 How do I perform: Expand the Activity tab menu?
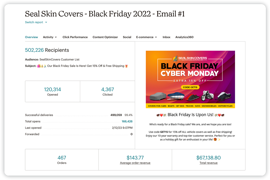tap(50, 37)
